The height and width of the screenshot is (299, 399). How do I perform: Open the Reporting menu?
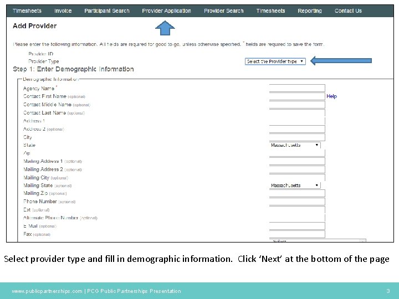click(x=310, y=11)
